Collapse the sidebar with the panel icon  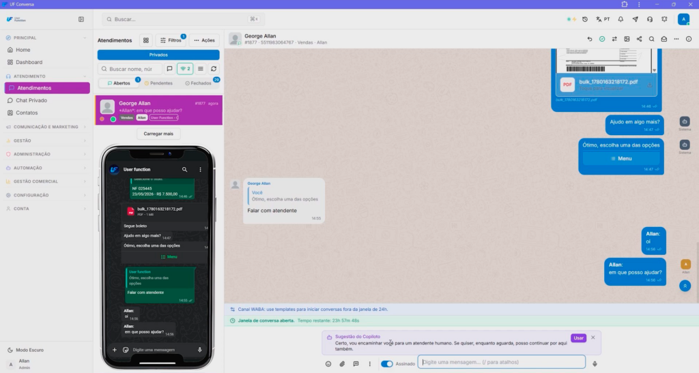point(81,20)
